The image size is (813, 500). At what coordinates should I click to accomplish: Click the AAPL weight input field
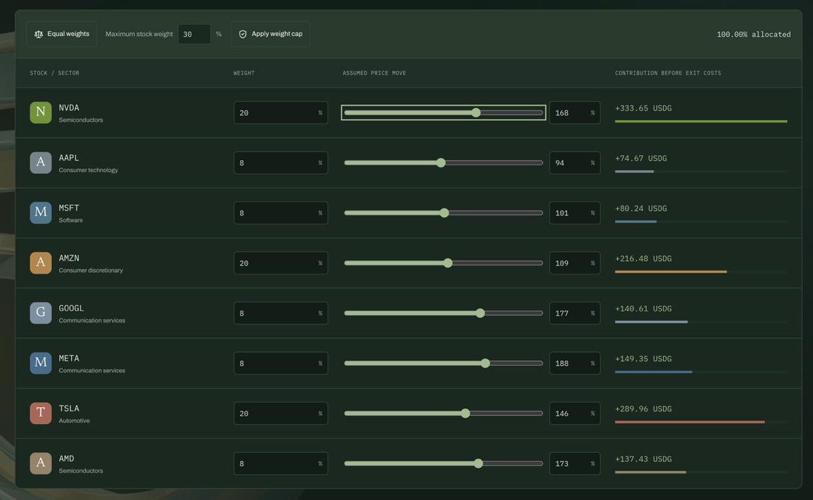[280, 163]
